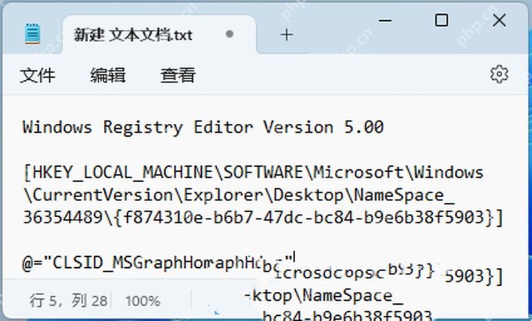
Task: Maximize the Notepad window
Action: [441, 20]
